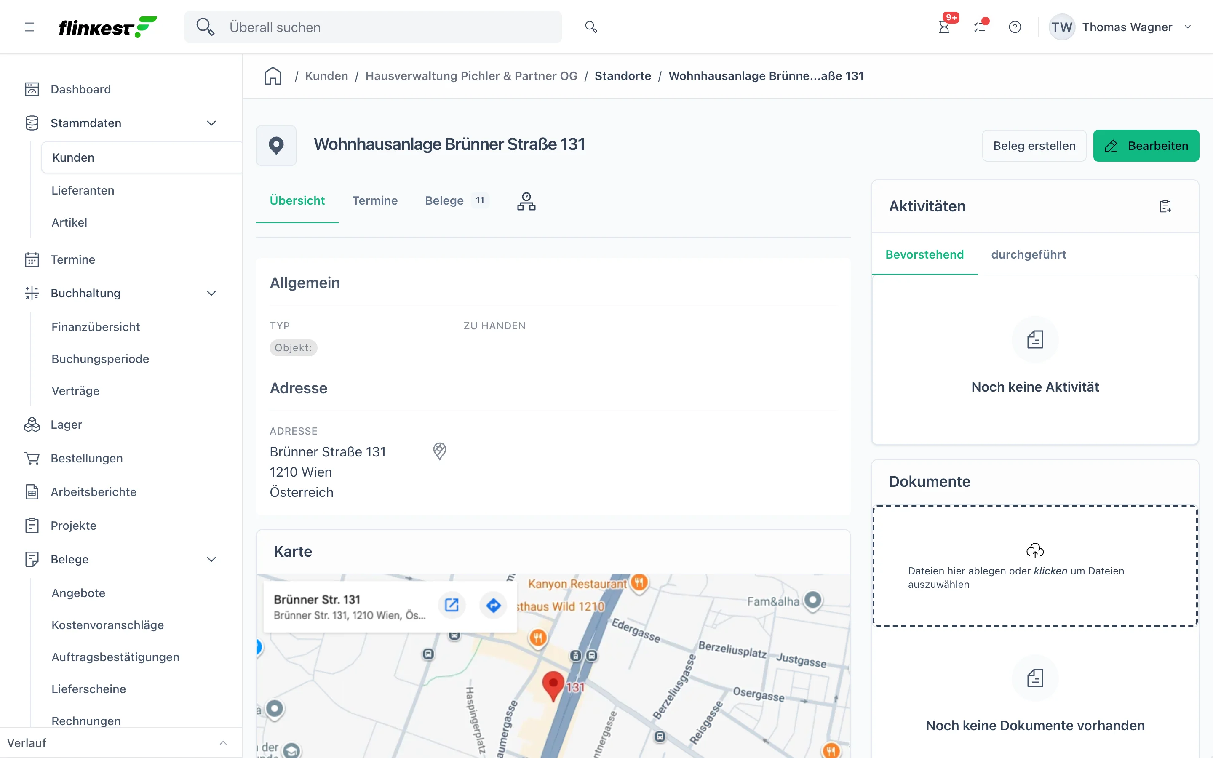The height and width of the screenshot is (758, 1213).
Task: Open the Thomas Wagner user dropdown
Action: tap(1120, 27)
